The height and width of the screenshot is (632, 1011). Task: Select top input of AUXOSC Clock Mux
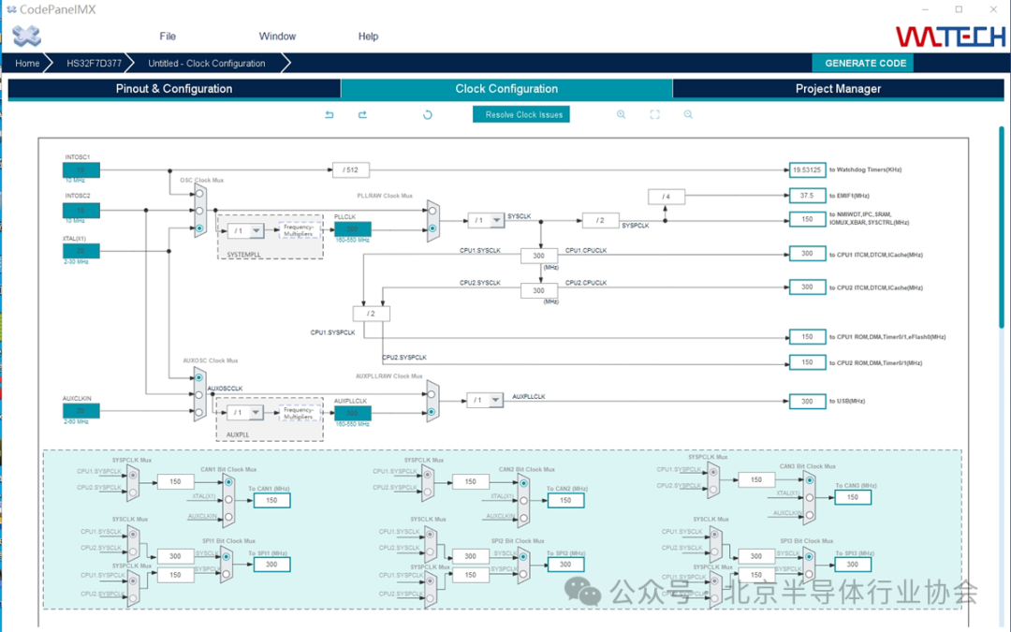tap(199, 378)
